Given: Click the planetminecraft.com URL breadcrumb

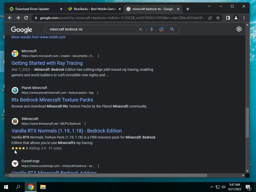Looking at the screenshot, I should [57, 93].
